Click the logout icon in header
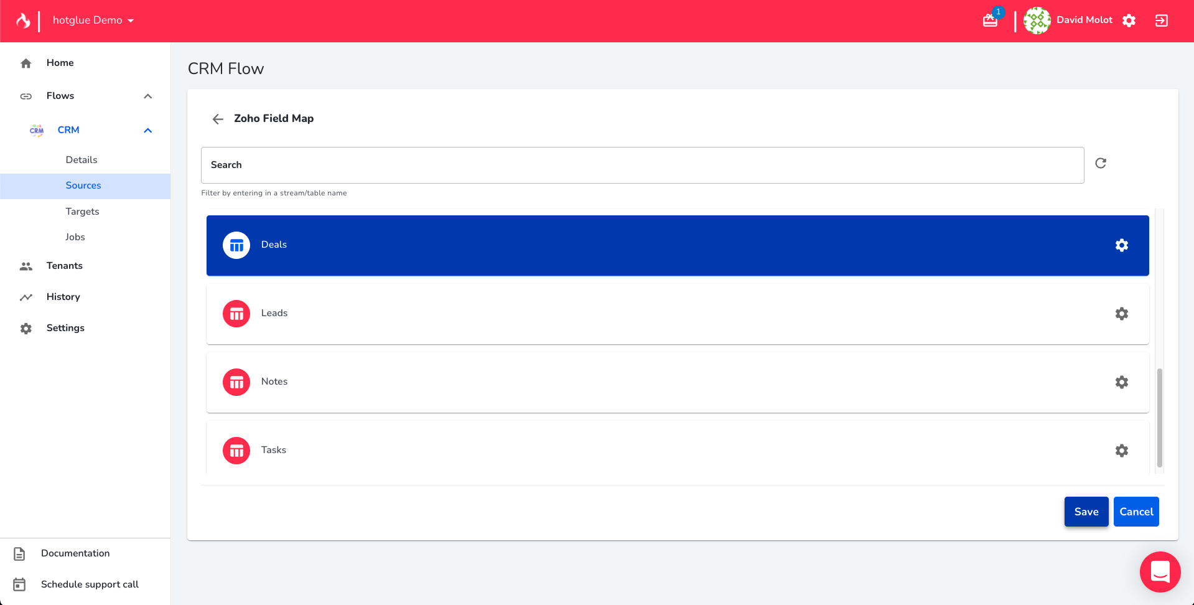 click(x=1161, y=21)
